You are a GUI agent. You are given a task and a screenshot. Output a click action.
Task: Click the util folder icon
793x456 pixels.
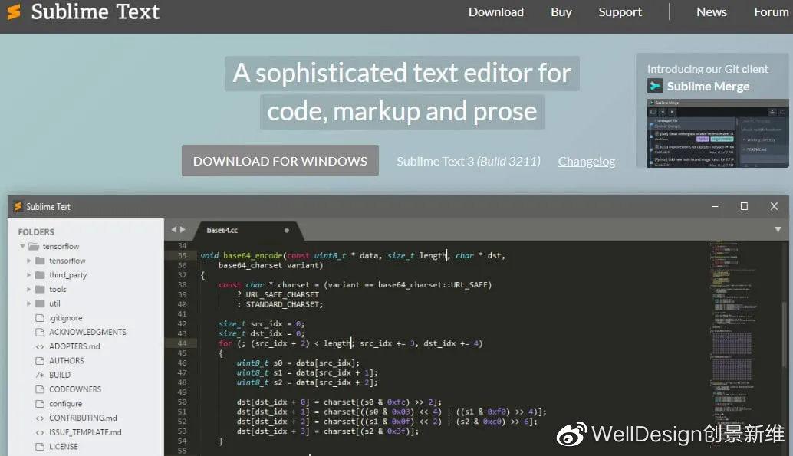click(40, 303)
